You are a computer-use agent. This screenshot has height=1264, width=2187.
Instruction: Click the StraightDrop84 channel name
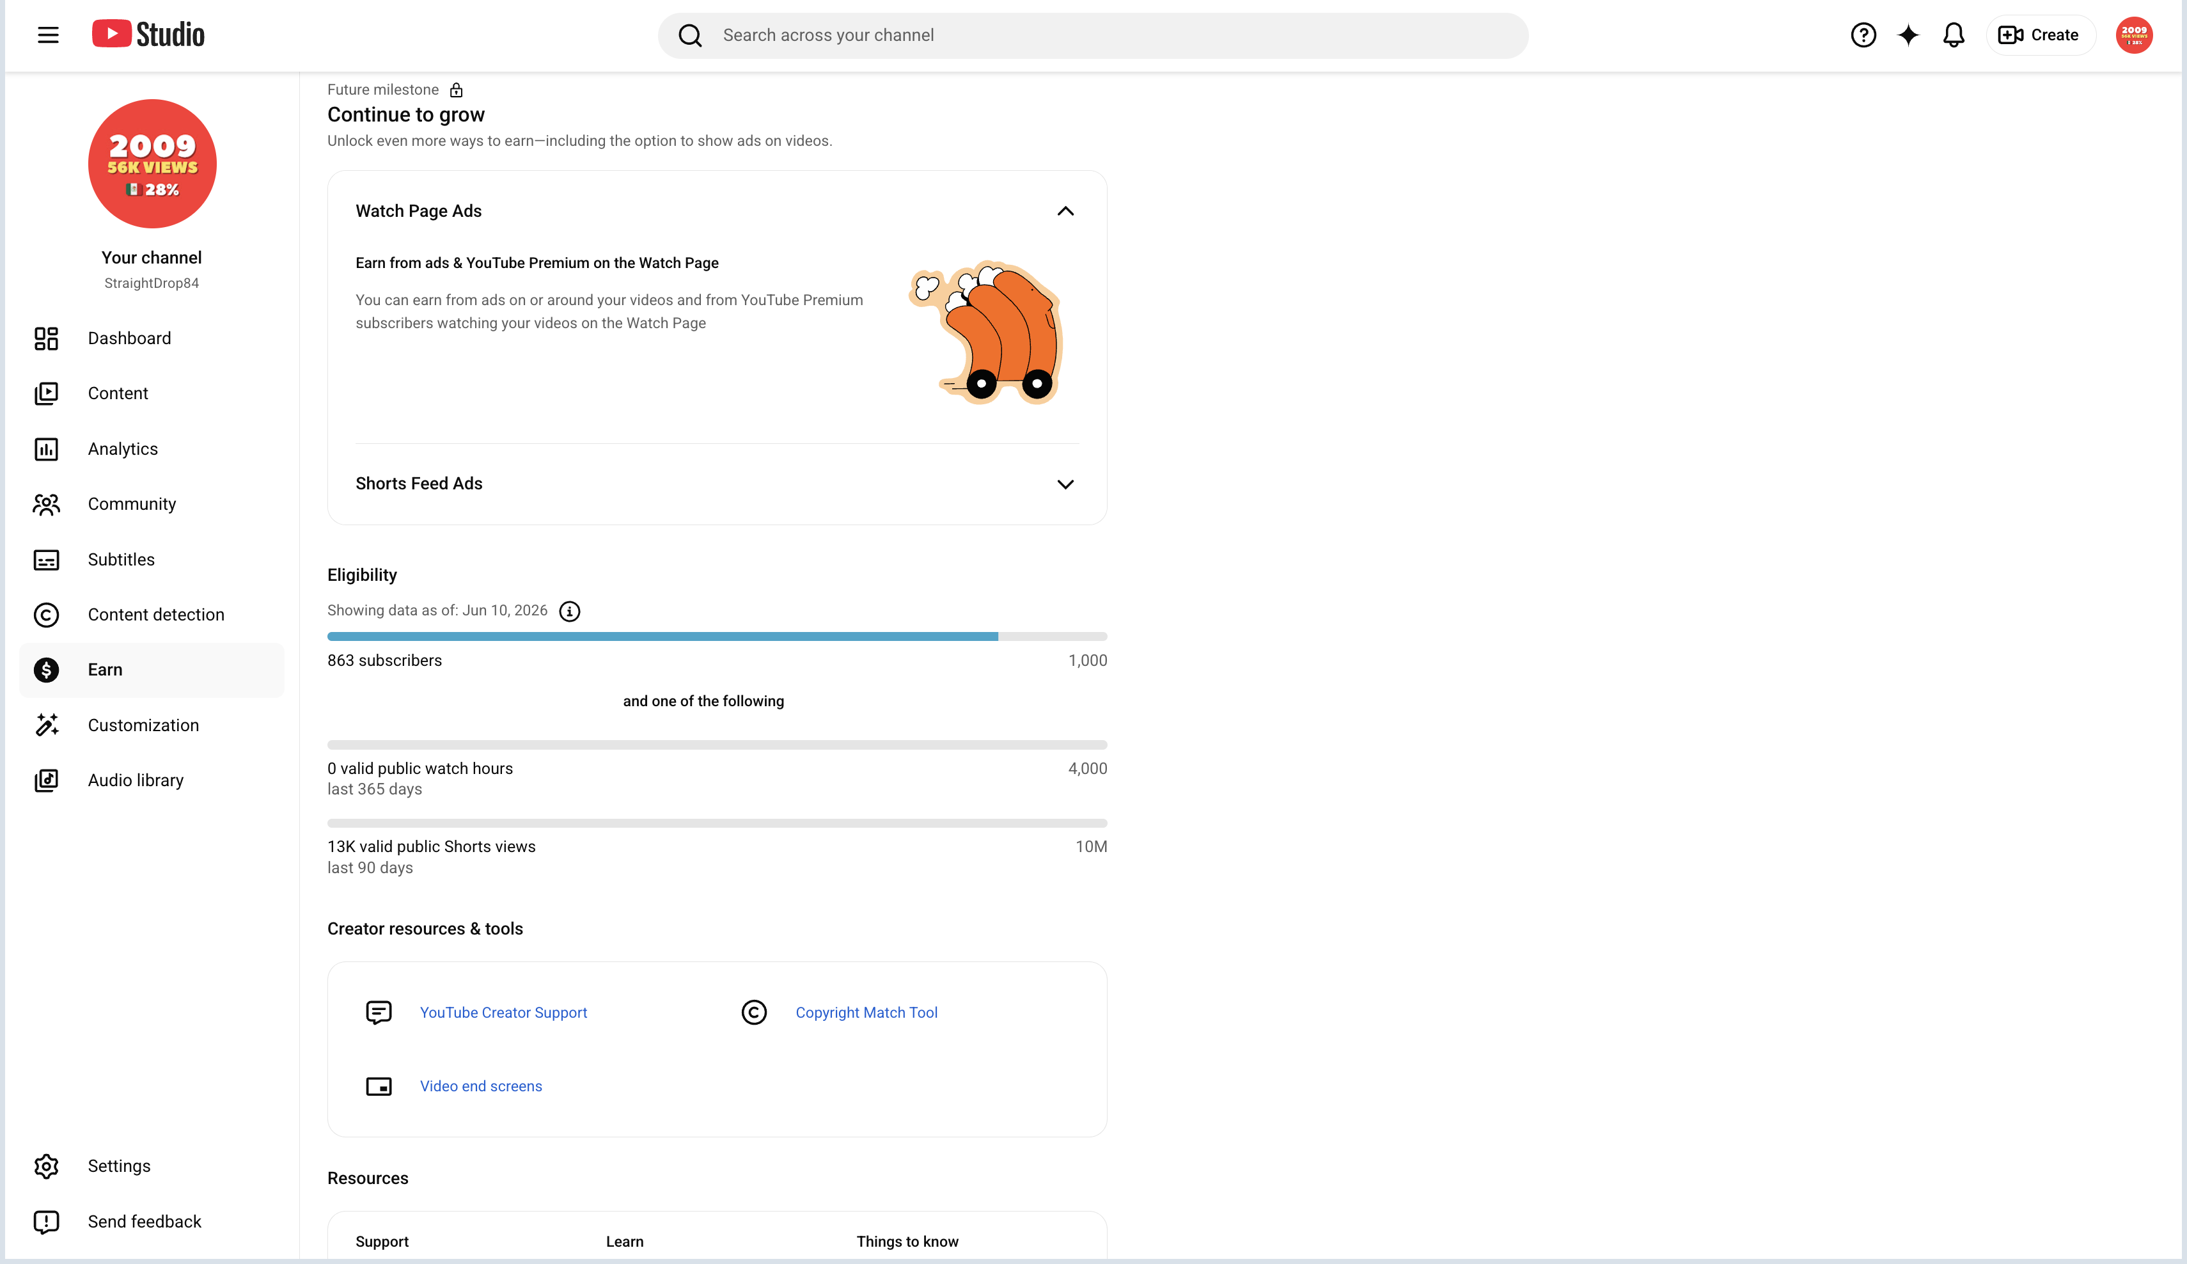[152, 283]
